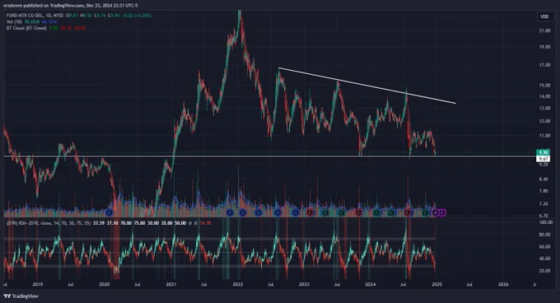Click the dividend marker just after 2020
This screenshot has height=303, width=560.
[x=110, y=212]
